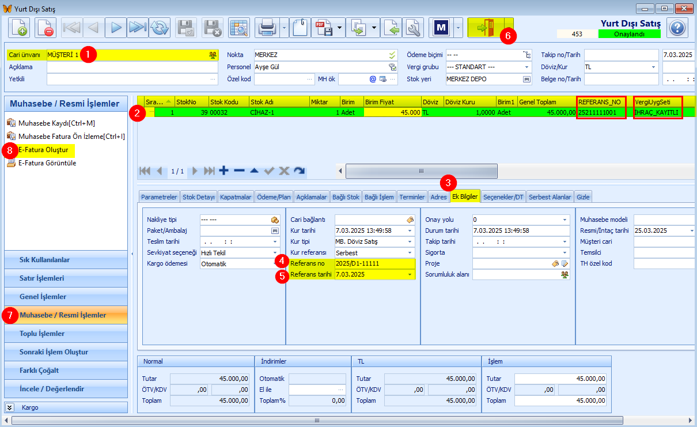This screenshot has height=427, width=697.
Task: Open the Toplu İşlemler sidebar section
Action: click(66, 334)
